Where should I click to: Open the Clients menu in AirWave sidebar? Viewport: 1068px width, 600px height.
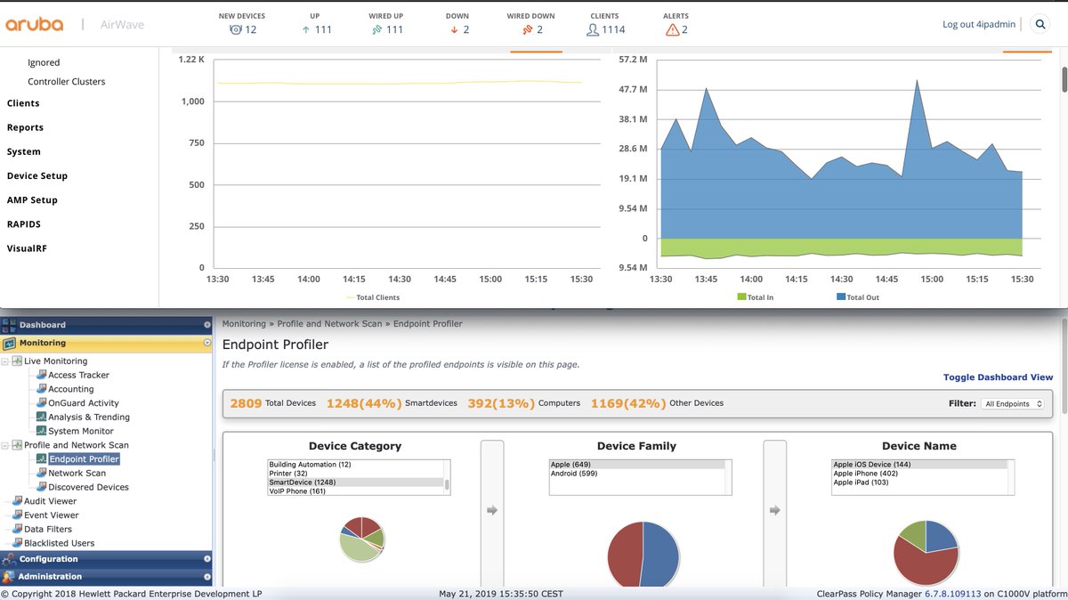click(x=23, y=103)
